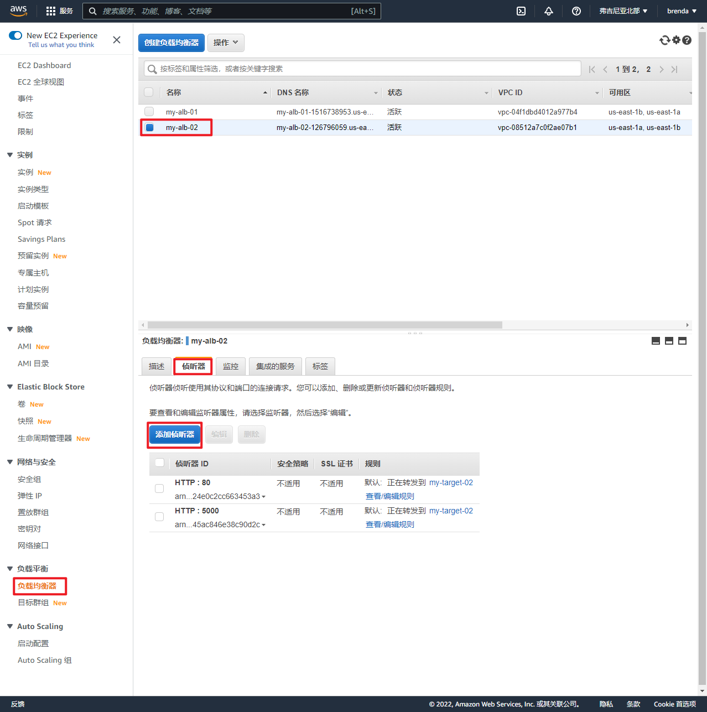This screenshot has width=707, height=712.
Task: Collapse the Auto Scaling sidebar section
Action: pos(10,626)
